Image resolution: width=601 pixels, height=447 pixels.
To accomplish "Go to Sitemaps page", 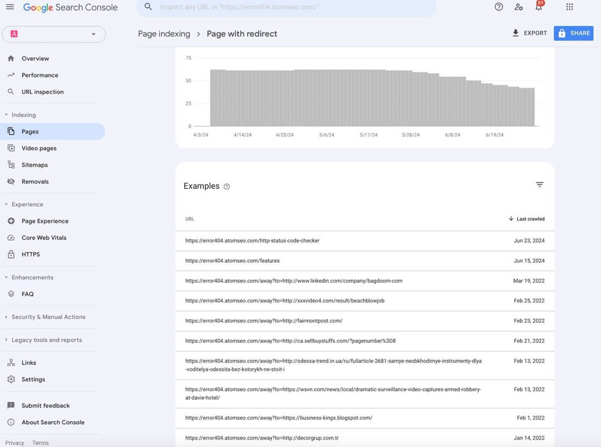I will coord(34,165).
